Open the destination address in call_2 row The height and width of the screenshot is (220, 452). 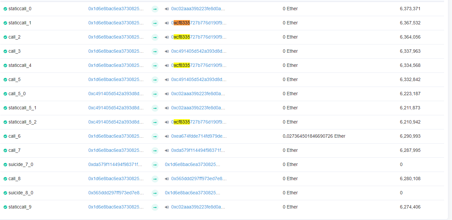199,37
